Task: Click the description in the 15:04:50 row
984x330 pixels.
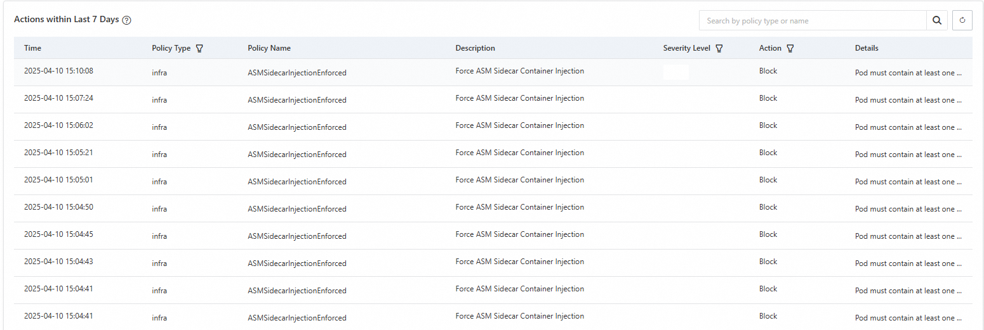Action: (519, 207)
